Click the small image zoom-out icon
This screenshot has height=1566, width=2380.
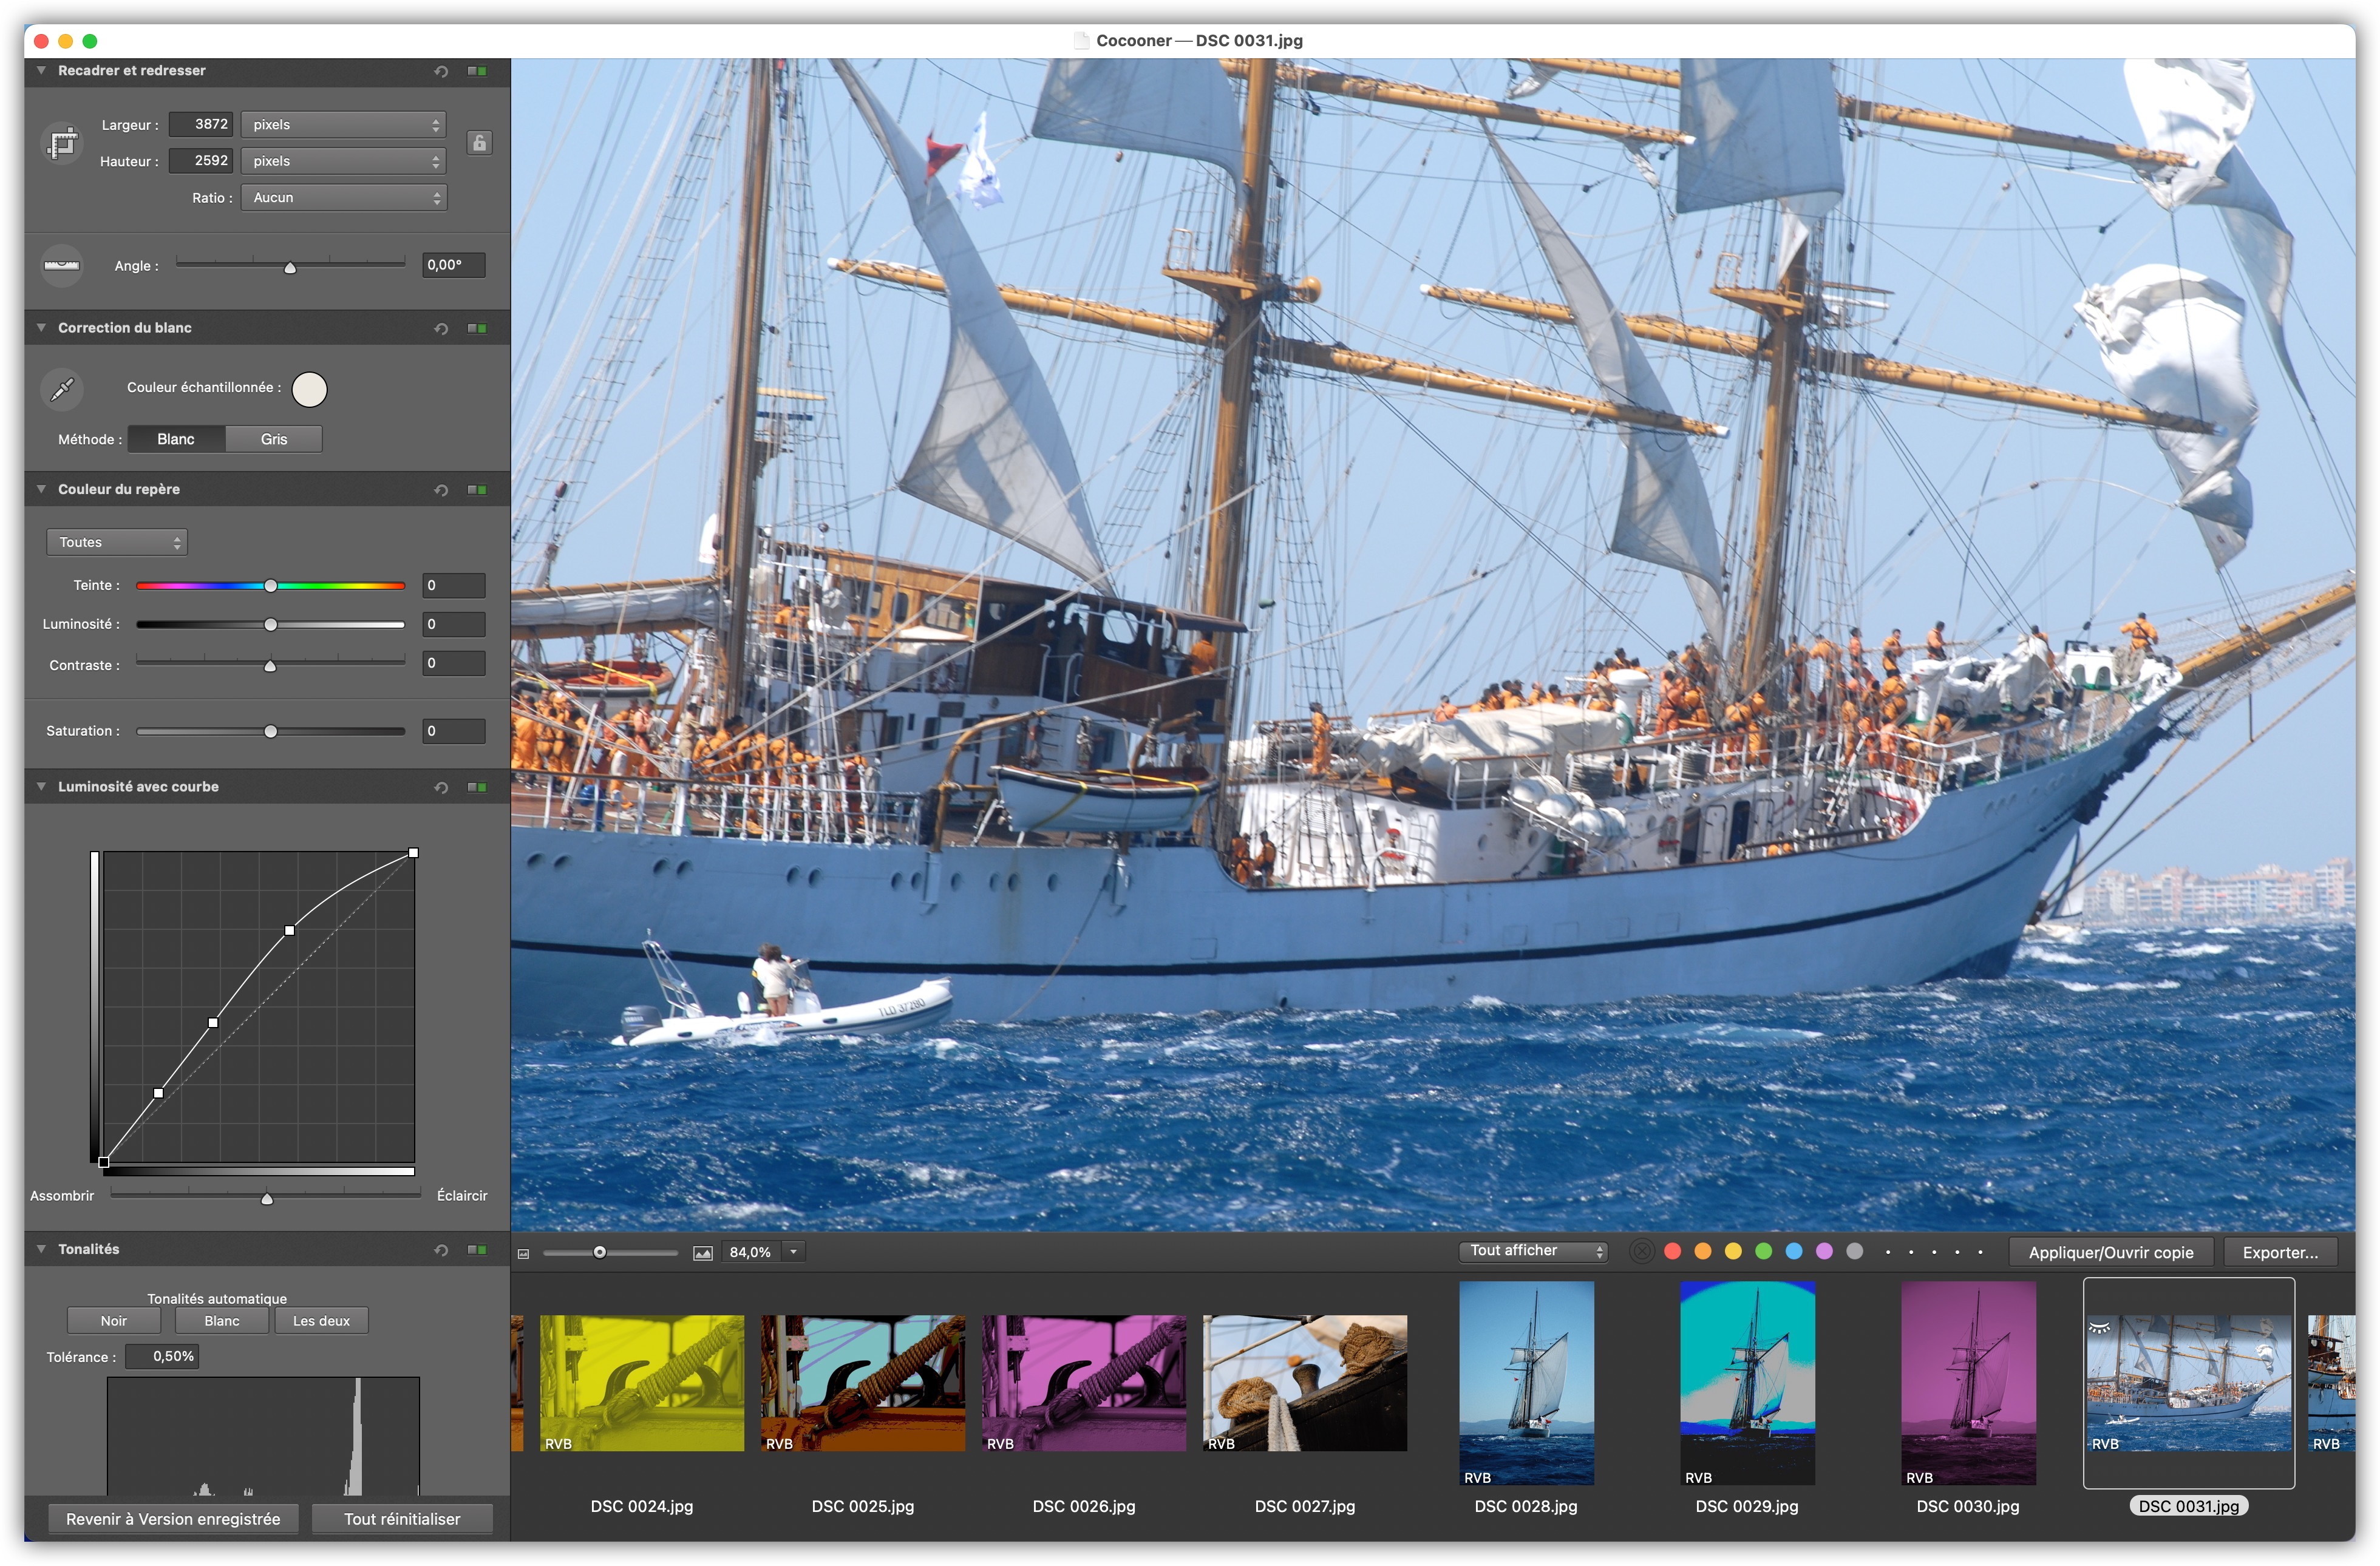coord(523,1253)
